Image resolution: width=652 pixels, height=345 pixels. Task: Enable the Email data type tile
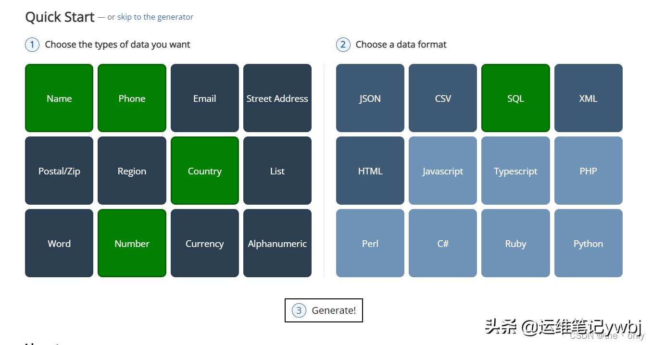pyautogui.click(x=204, y=98)
